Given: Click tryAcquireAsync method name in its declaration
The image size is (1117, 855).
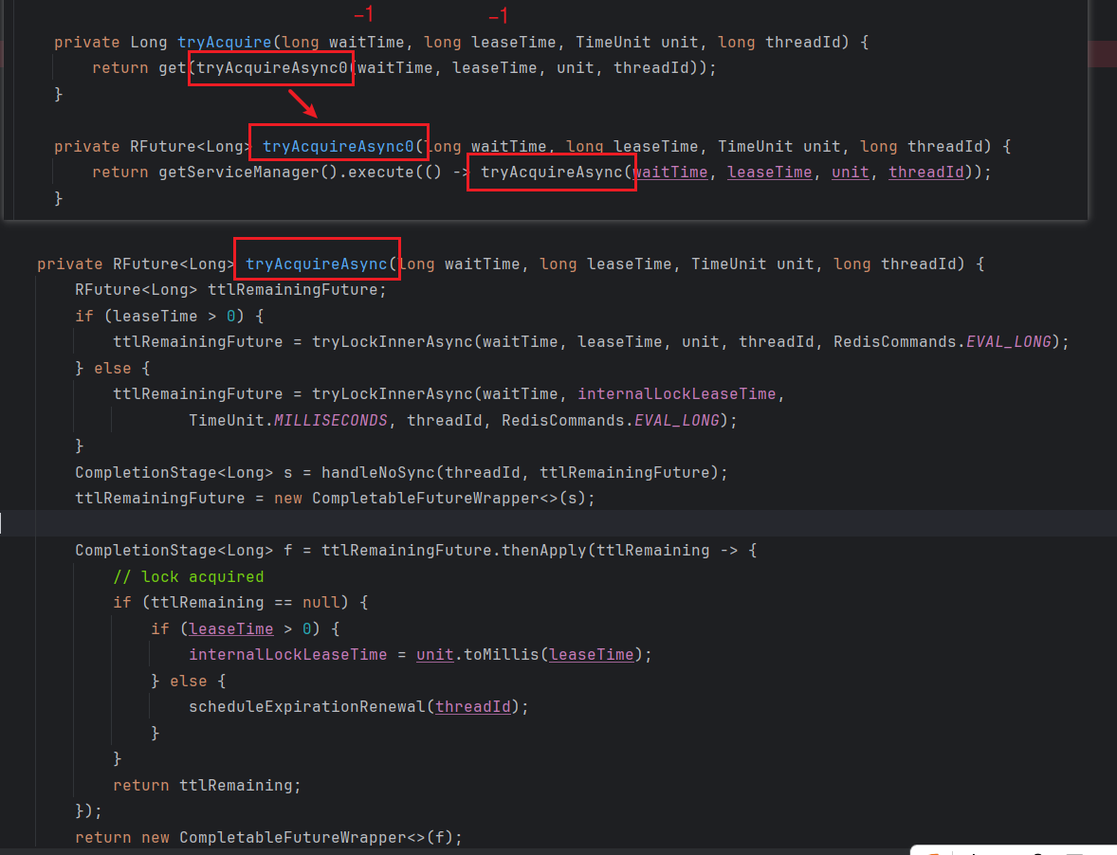Looking at the screenshot, I should (317, 264).
